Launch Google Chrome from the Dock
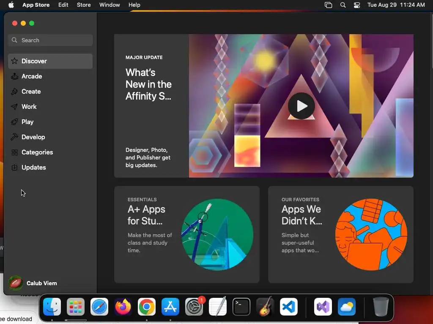 click(x=147, y=307)
